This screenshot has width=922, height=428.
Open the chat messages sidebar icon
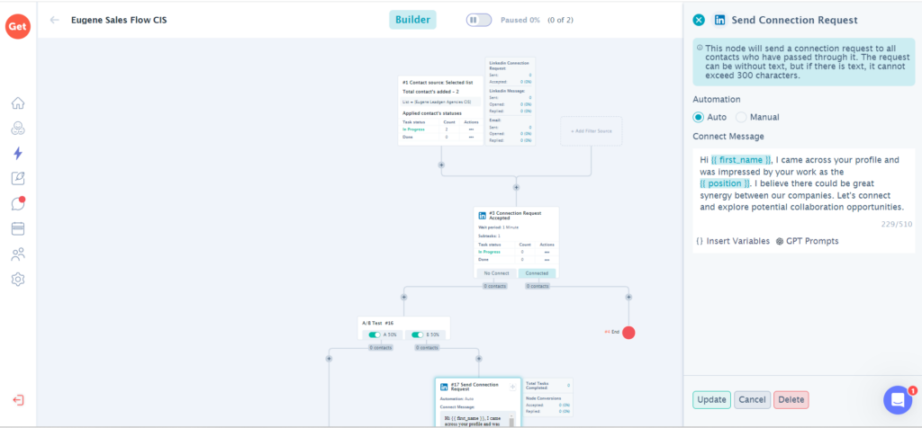pyautogui.click(x=18, y=204)
